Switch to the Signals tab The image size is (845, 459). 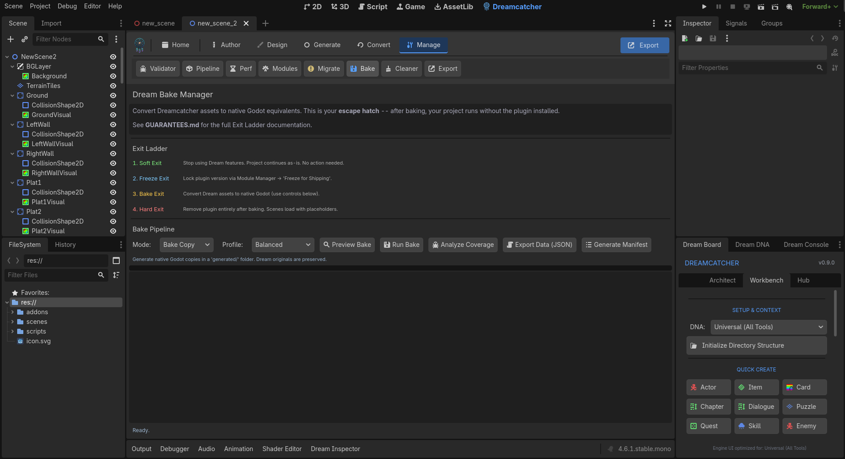coord(736,23)
